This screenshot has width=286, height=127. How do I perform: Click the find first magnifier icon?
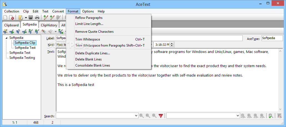142,116
